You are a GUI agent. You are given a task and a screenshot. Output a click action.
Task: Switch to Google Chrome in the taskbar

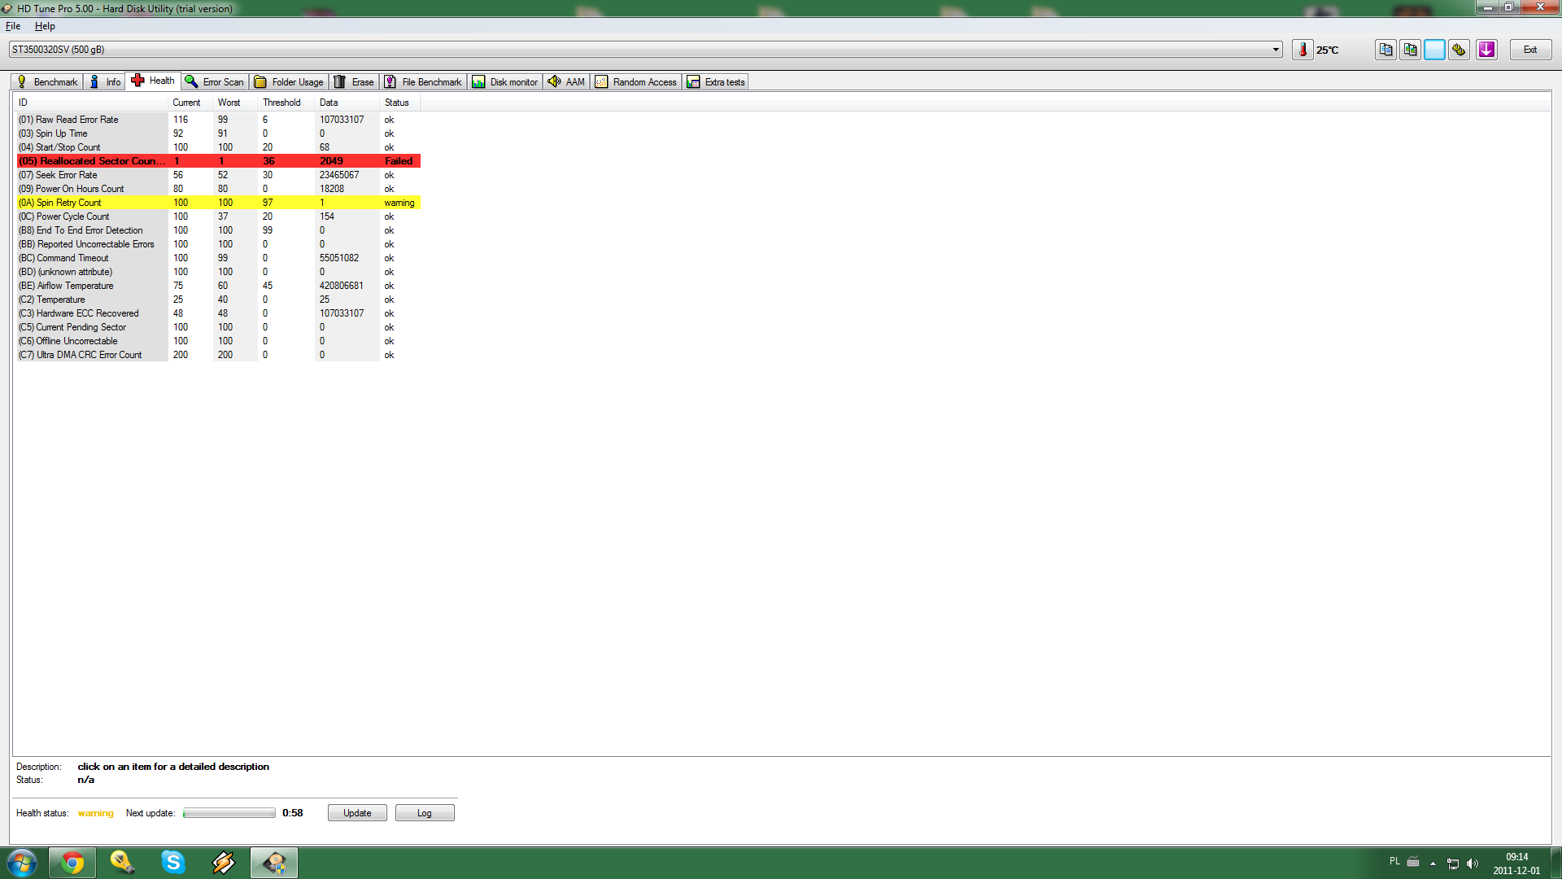point(72,863)
